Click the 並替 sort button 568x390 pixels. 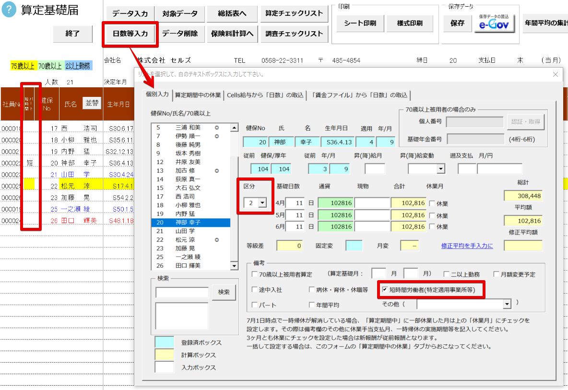point(92,103)
